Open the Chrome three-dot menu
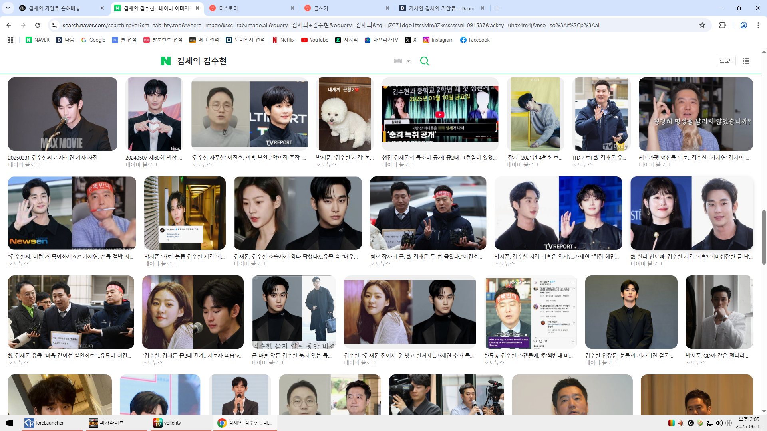 pyautogui.click(x=758, y=25)
